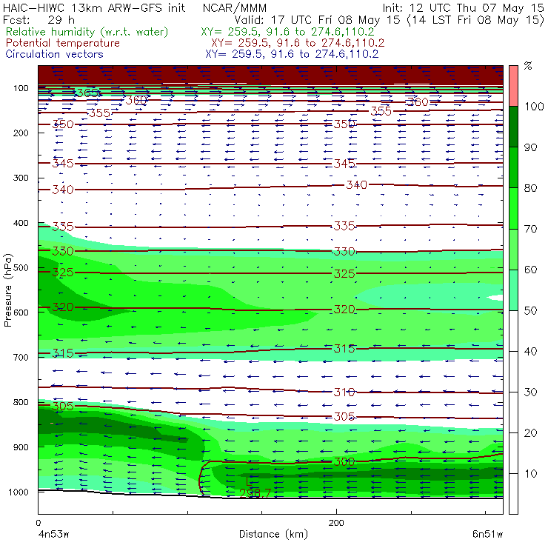
Task: Click the 70–80% bright green color bar segment
Action: pos(513,208)
